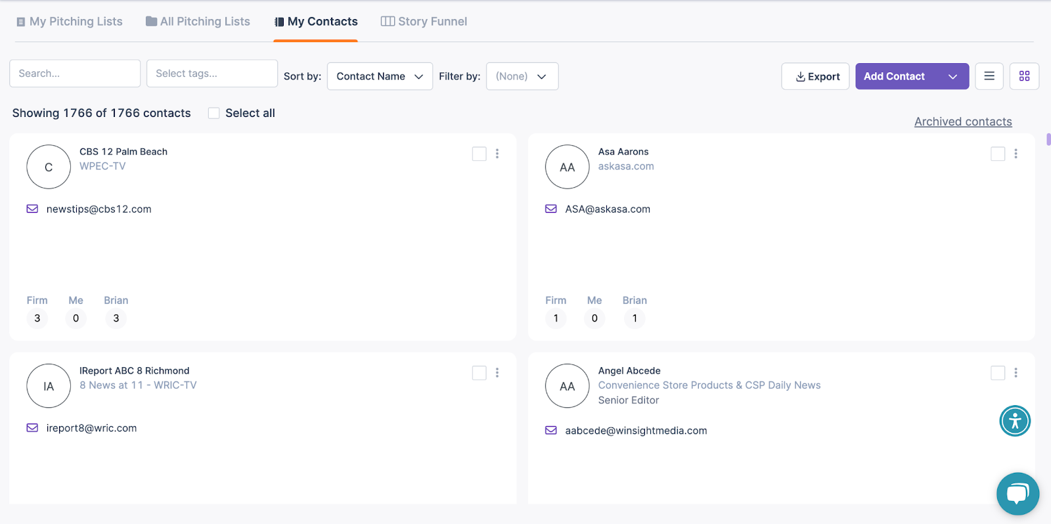Viewport: 1051px width, 524px height.
Task: Click the Me count 0 on CBS 12 card
Action: point(76,318)
